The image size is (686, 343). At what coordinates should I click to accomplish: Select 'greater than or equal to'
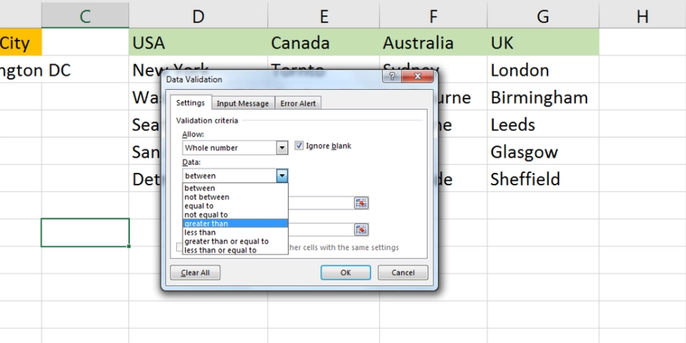click(x=235, y=241)
